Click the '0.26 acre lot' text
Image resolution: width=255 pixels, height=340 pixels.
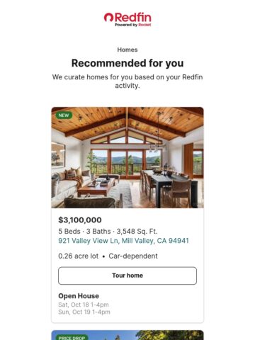pyautogui.click(x=78, y=256)
